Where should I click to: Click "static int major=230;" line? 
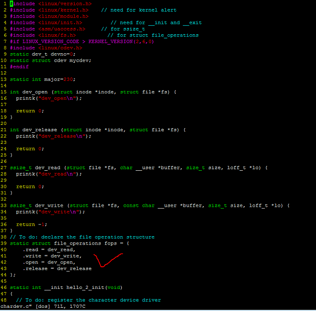[x=43, y=79]
